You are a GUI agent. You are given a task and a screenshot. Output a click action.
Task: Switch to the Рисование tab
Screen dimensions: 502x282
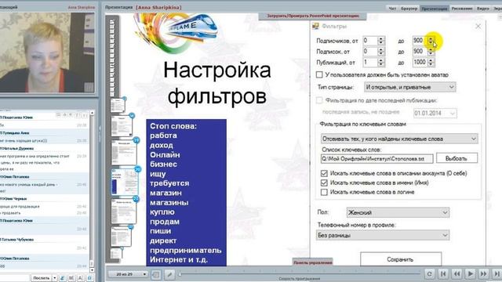tap(462, 9)
